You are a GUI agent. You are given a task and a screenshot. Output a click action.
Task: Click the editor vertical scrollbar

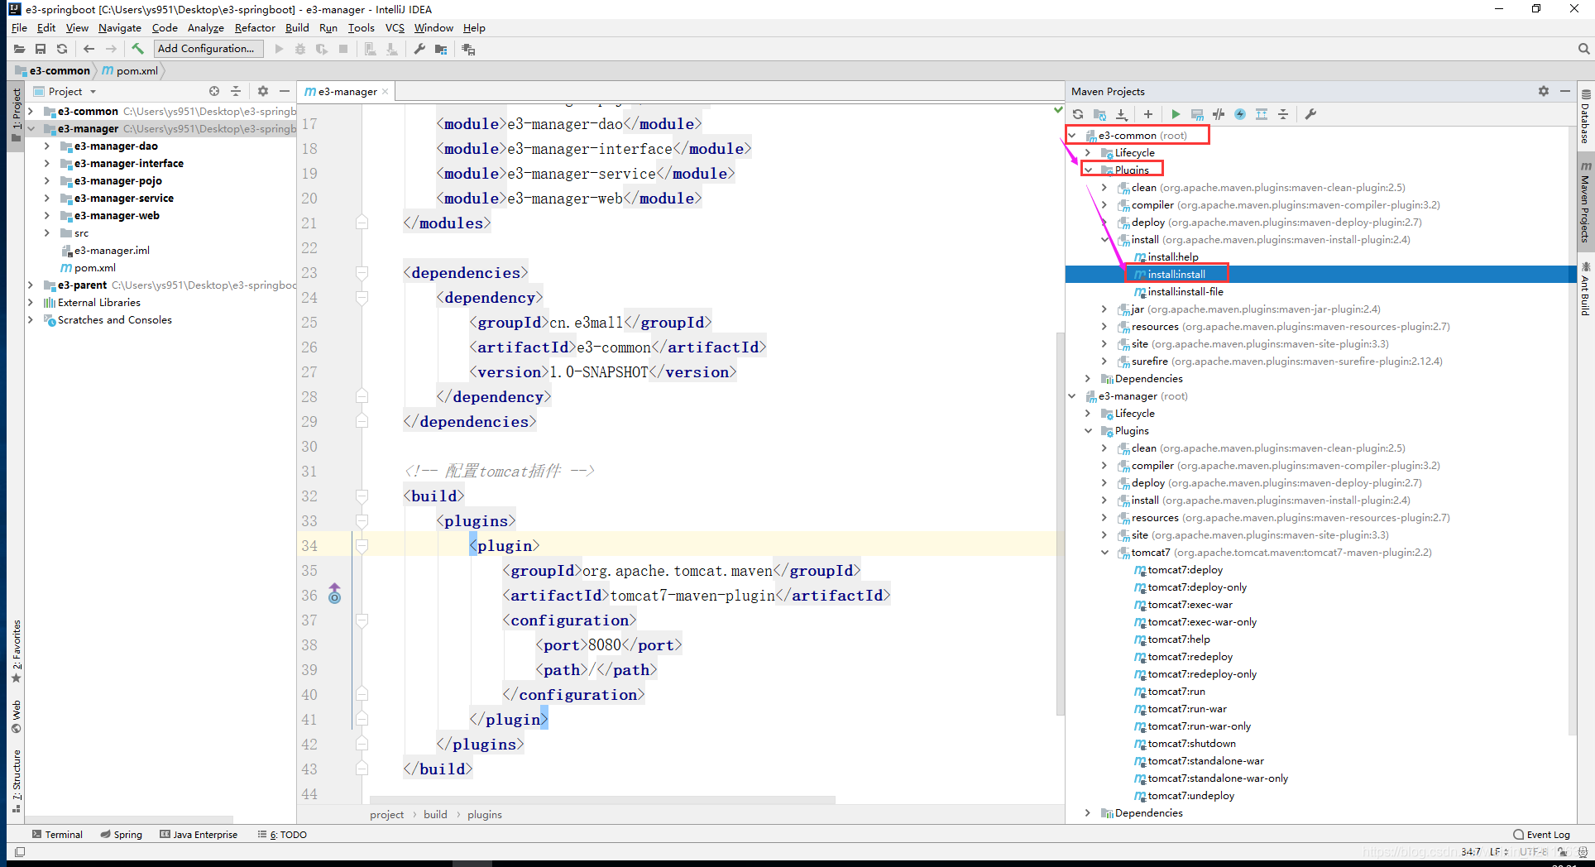(1060, 523)
